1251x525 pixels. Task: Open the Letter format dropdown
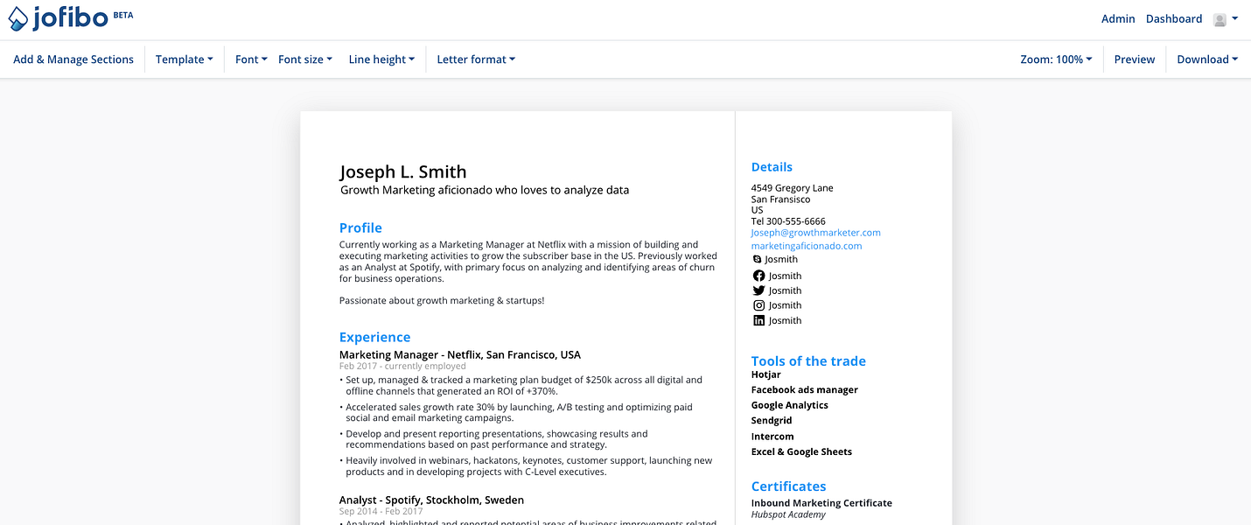click(x=476, y=59)
